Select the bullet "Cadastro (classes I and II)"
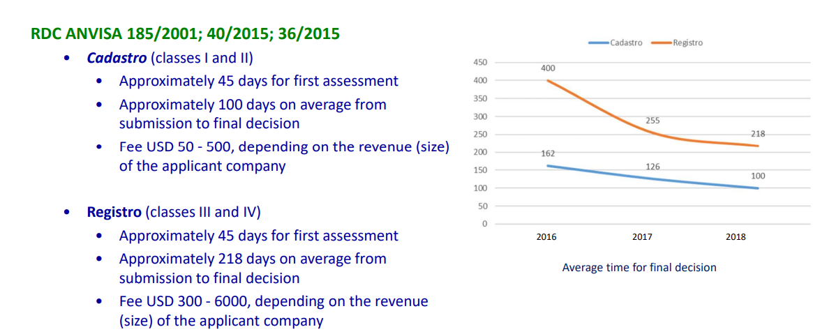 170,57
